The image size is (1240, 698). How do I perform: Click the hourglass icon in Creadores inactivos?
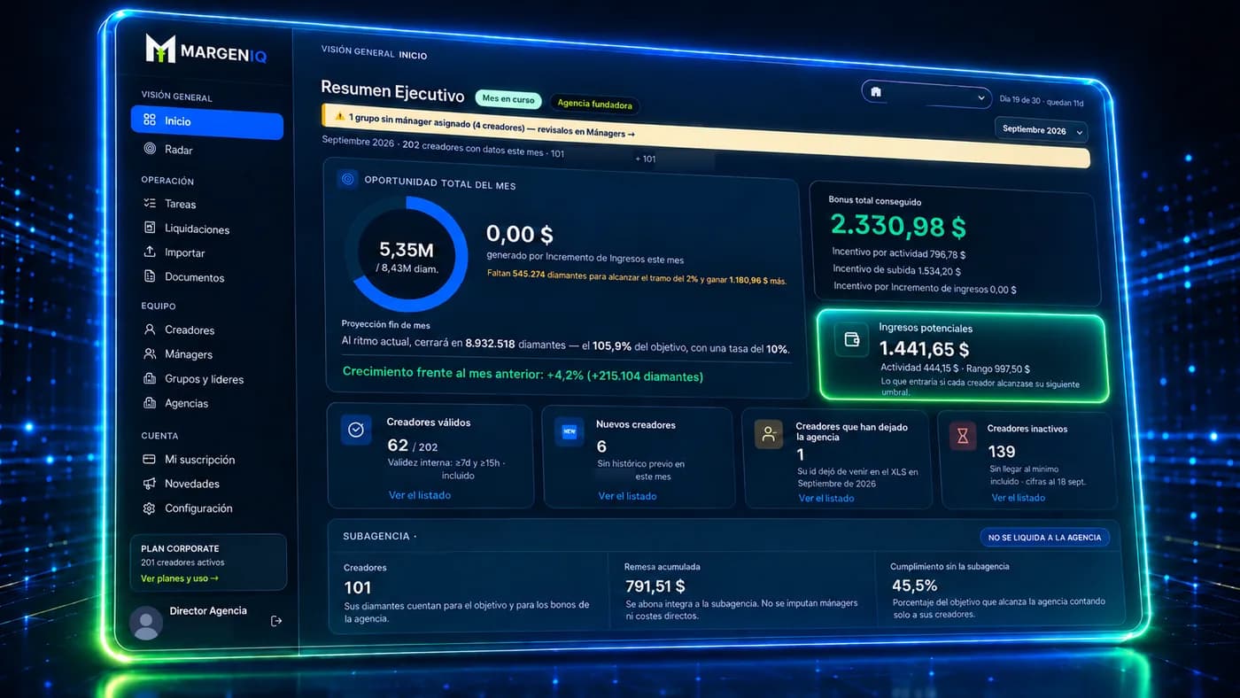click(962, 435)
